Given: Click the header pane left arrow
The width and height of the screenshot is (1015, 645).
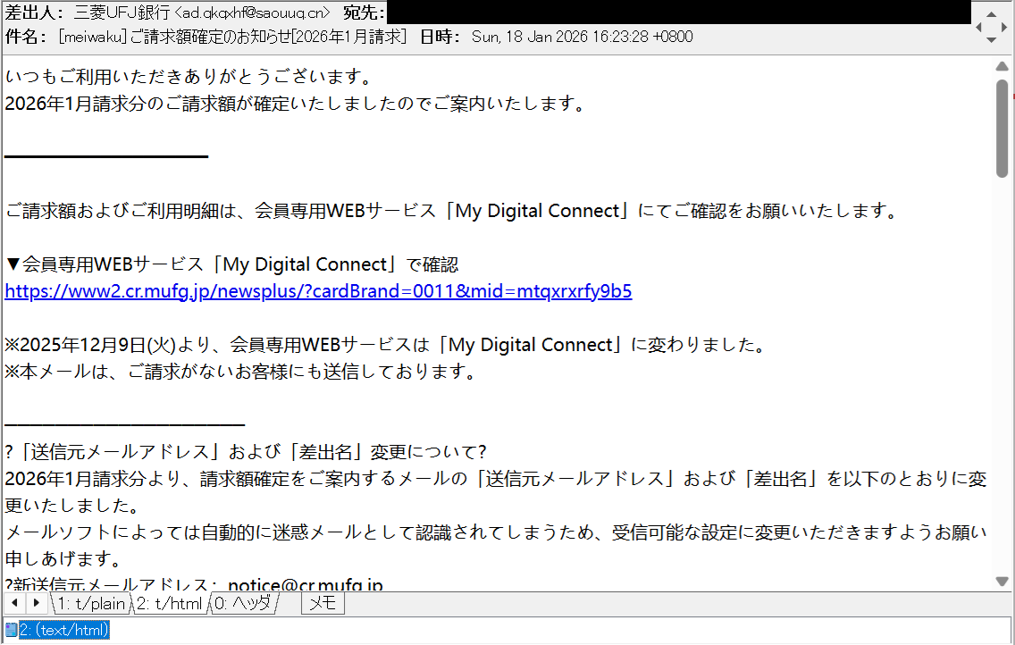Looking at the screenshot, I should [978, 27].
